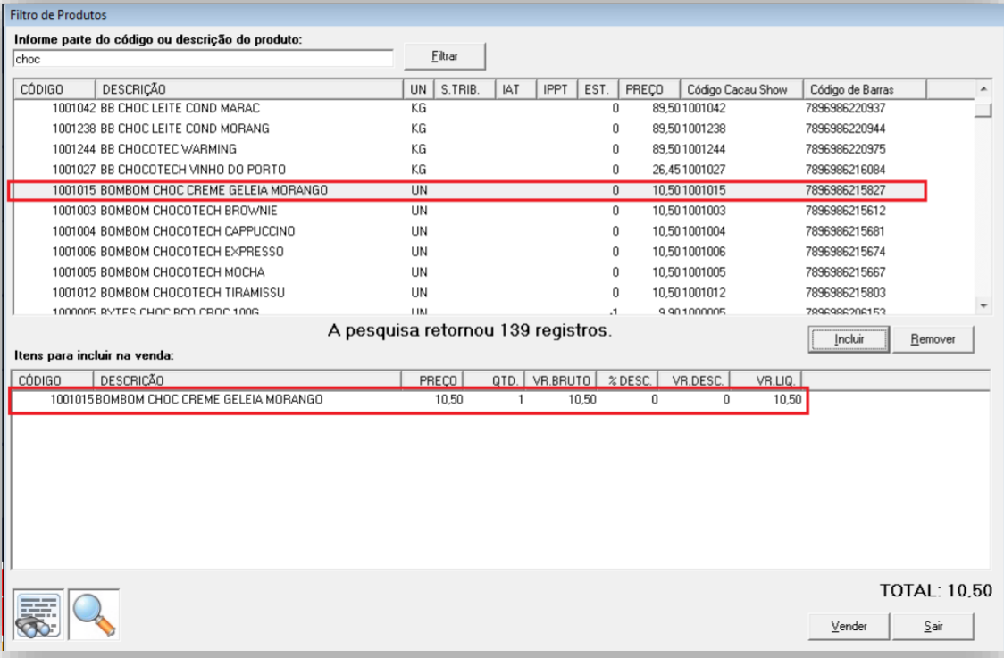Click barcode 7896986216084

point(845,170)
